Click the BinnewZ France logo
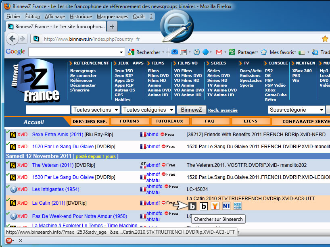The height and width of the screenshot is (247, 330). point(36,81)
